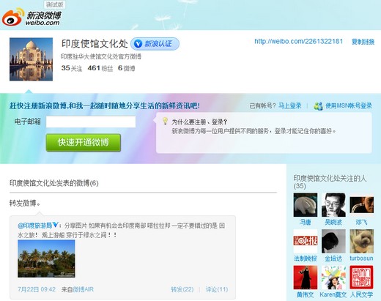Focus the 电子邮箱 email input field
Viewport: 381px width, 301px height.
click(91, 122)
